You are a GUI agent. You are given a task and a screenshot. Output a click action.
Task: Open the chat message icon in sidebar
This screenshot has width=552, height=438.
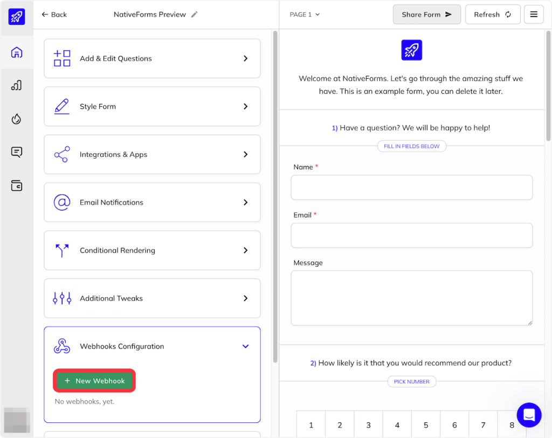[x=17, y=152]
